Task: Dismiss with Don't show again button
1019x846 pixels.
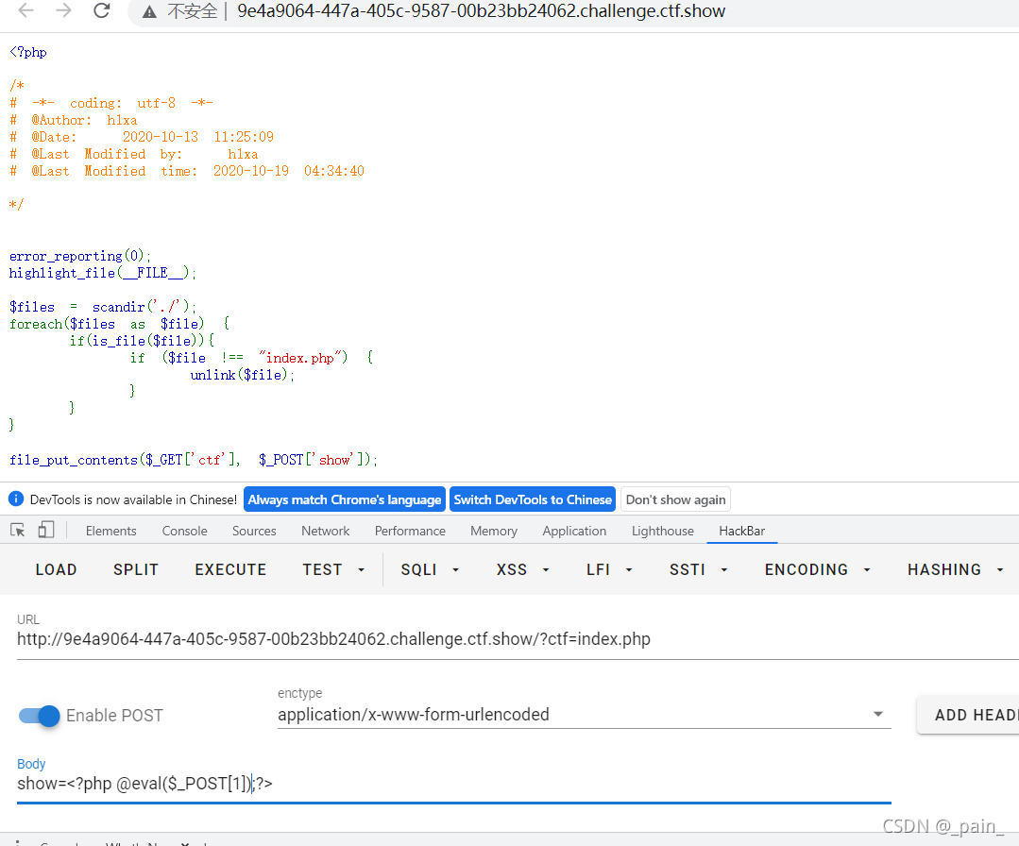Action: (x=675, y=499)
